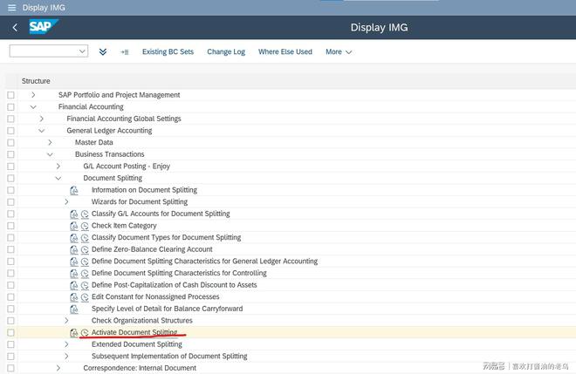The height and width of the screenshot is (374, 576).
Task: Documentation icon for Splitting Characteristics for General Ledger
Action: pyautogui.click(x=74, y=262)
